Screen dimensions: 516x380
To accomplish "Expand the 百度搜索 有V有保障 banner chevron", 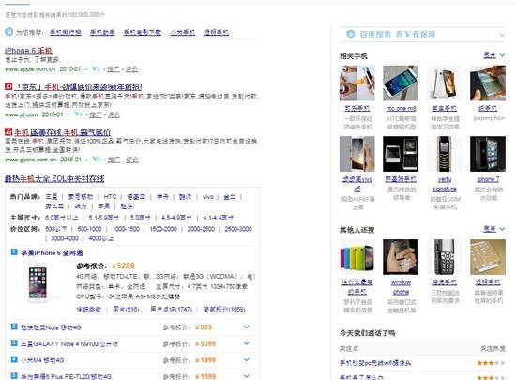I will point(502,35).
